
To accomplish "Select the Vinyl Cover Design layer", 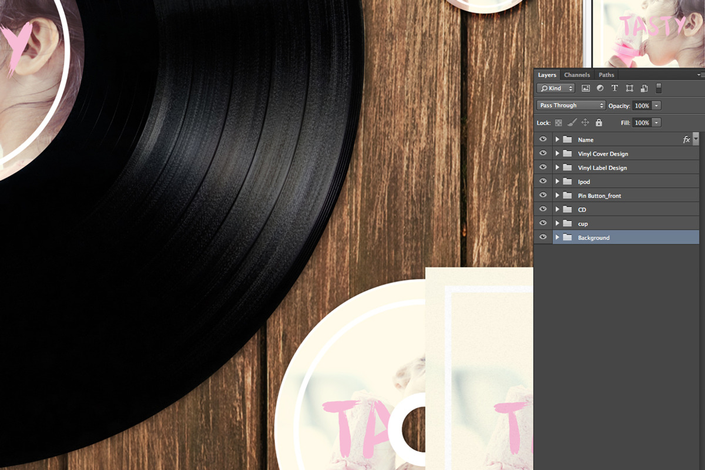I will click(x=626, y=153).
